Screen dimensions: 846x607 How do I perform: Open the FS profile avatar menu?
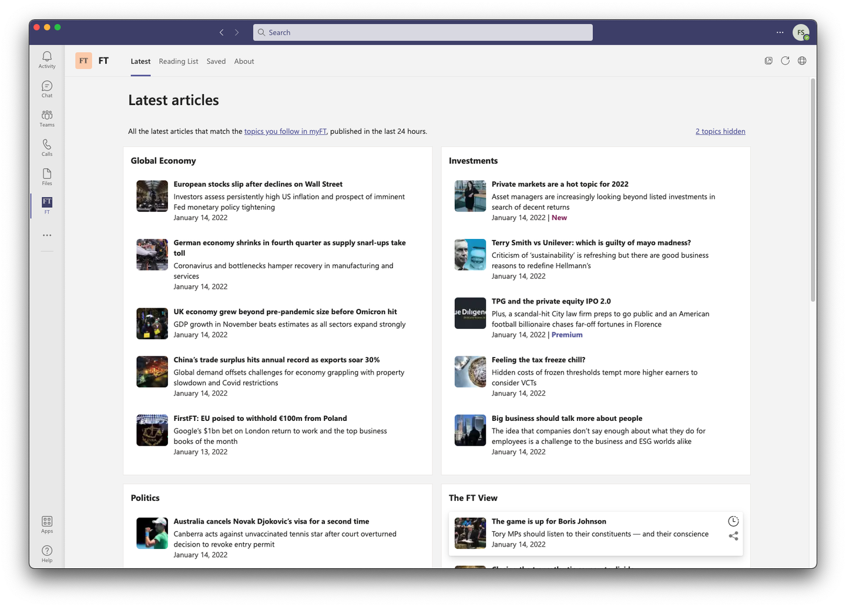click(801, 33)
